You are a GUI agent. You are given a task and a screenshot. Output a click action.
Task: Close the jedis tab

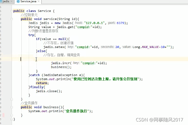12,1
